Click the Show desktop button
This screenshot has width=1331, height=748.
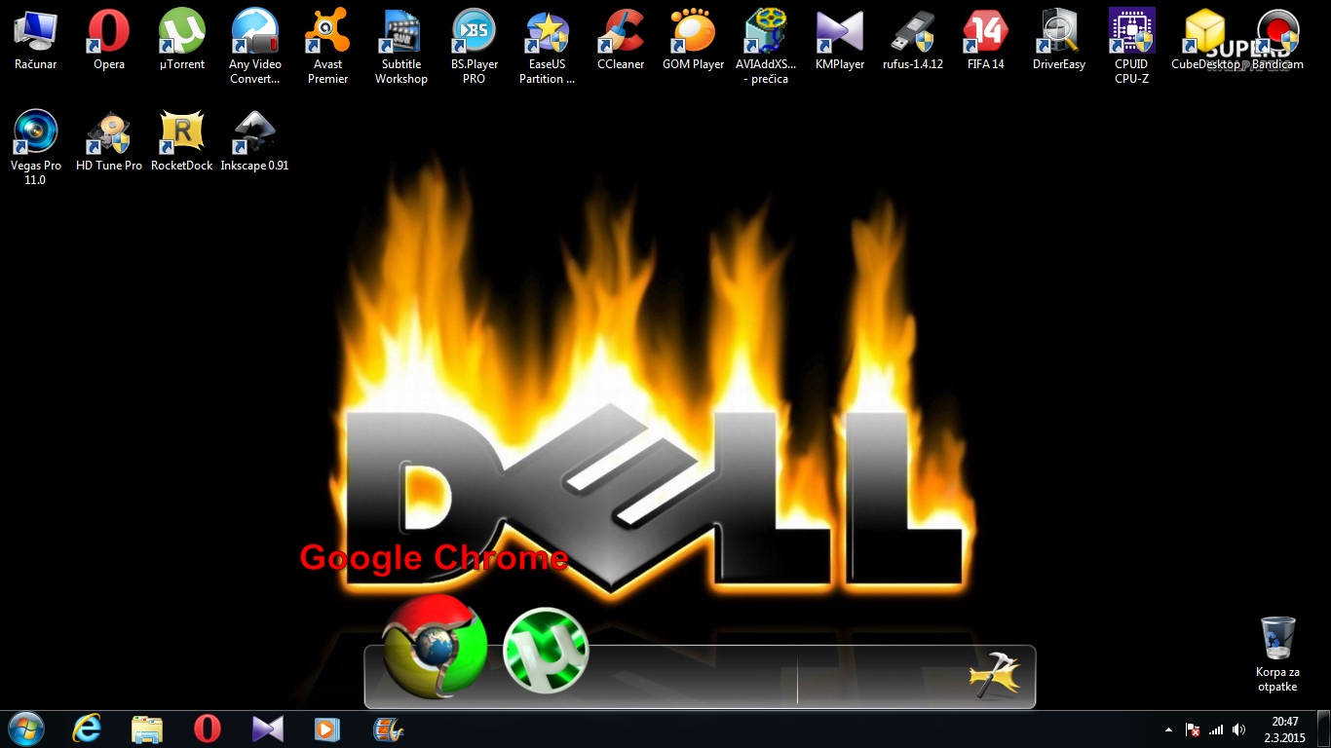[x=1324, y=729]
